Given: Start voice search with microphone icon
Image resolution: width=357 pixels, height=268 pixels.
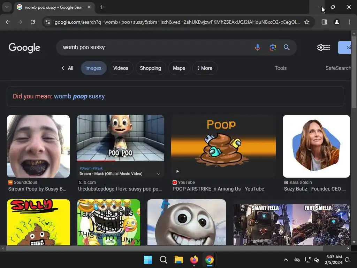Looking at the screenshot, I should tap(258, 47).
